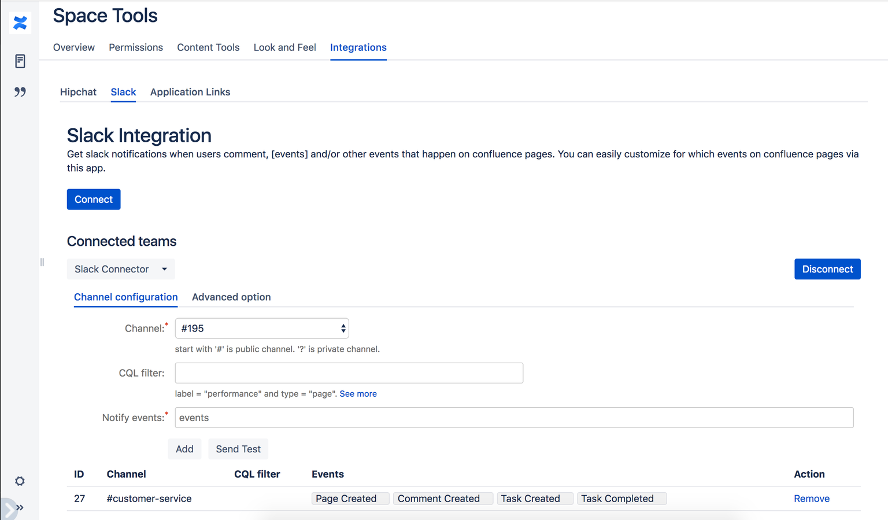Click the sidebar resize handle
The height and width of the screenshot is (520, 888).
[x=42, y=262]
